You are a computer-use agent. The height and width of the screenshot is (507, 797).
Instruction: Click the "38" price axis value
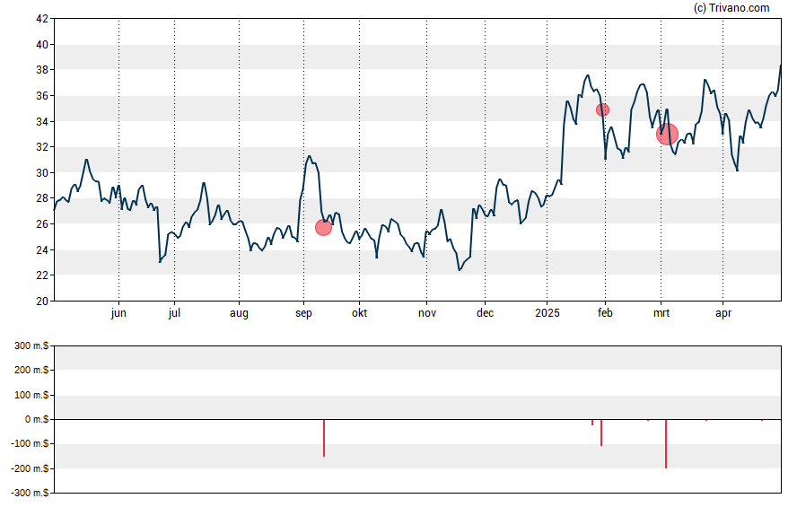[x=42, y=70]
